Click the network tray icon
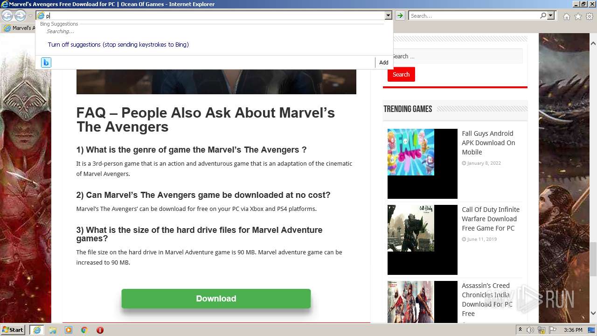This screenshot has width=597, height=336. [x=541, y=330]
